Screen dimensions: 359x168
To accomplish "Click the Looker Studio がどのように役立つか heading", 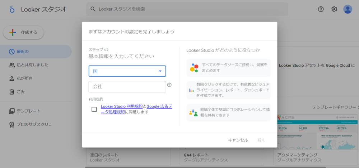I will [223, 50].
